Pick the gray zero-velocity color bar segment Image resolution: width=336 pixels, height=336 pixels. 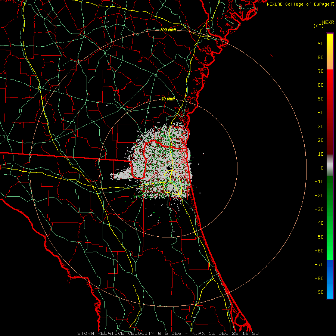[x=330, y=165]
